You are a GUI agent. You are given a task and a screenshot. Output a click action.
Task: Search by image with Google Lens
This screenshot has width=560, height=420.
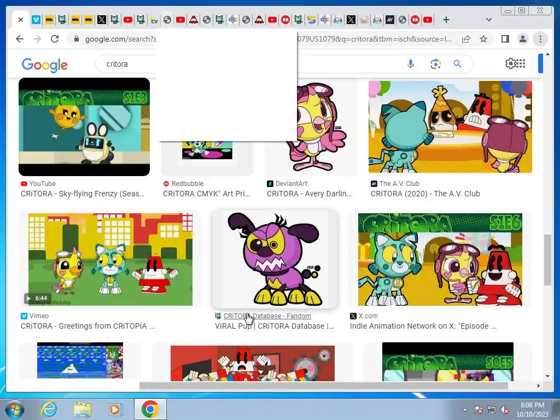click(435, 64)
